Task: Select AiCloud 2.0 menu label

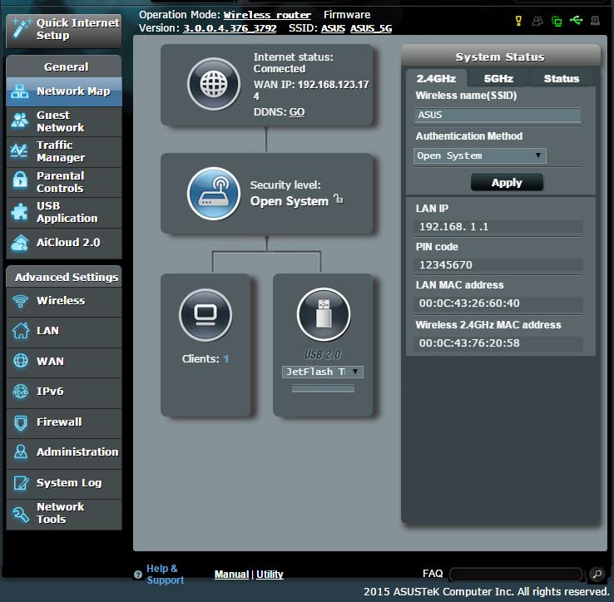Action: 68,242
